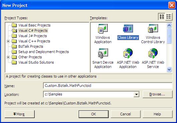Viewport: 177px width, 123px height.
Task: Expand the Other Projects node
Action: (x=8, y=57)
